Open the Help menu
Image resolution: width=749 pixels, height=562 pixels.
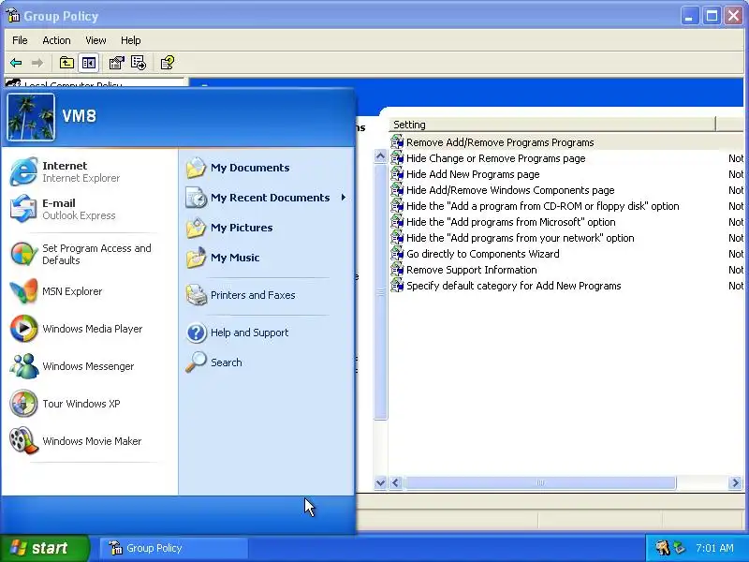click(x=130, y=40)
